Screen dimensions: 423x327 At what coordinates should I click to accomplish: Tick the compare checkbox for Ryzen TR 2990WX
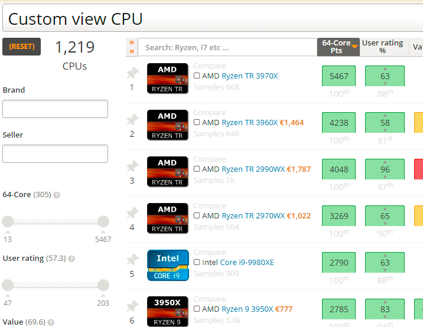point(197,169)
